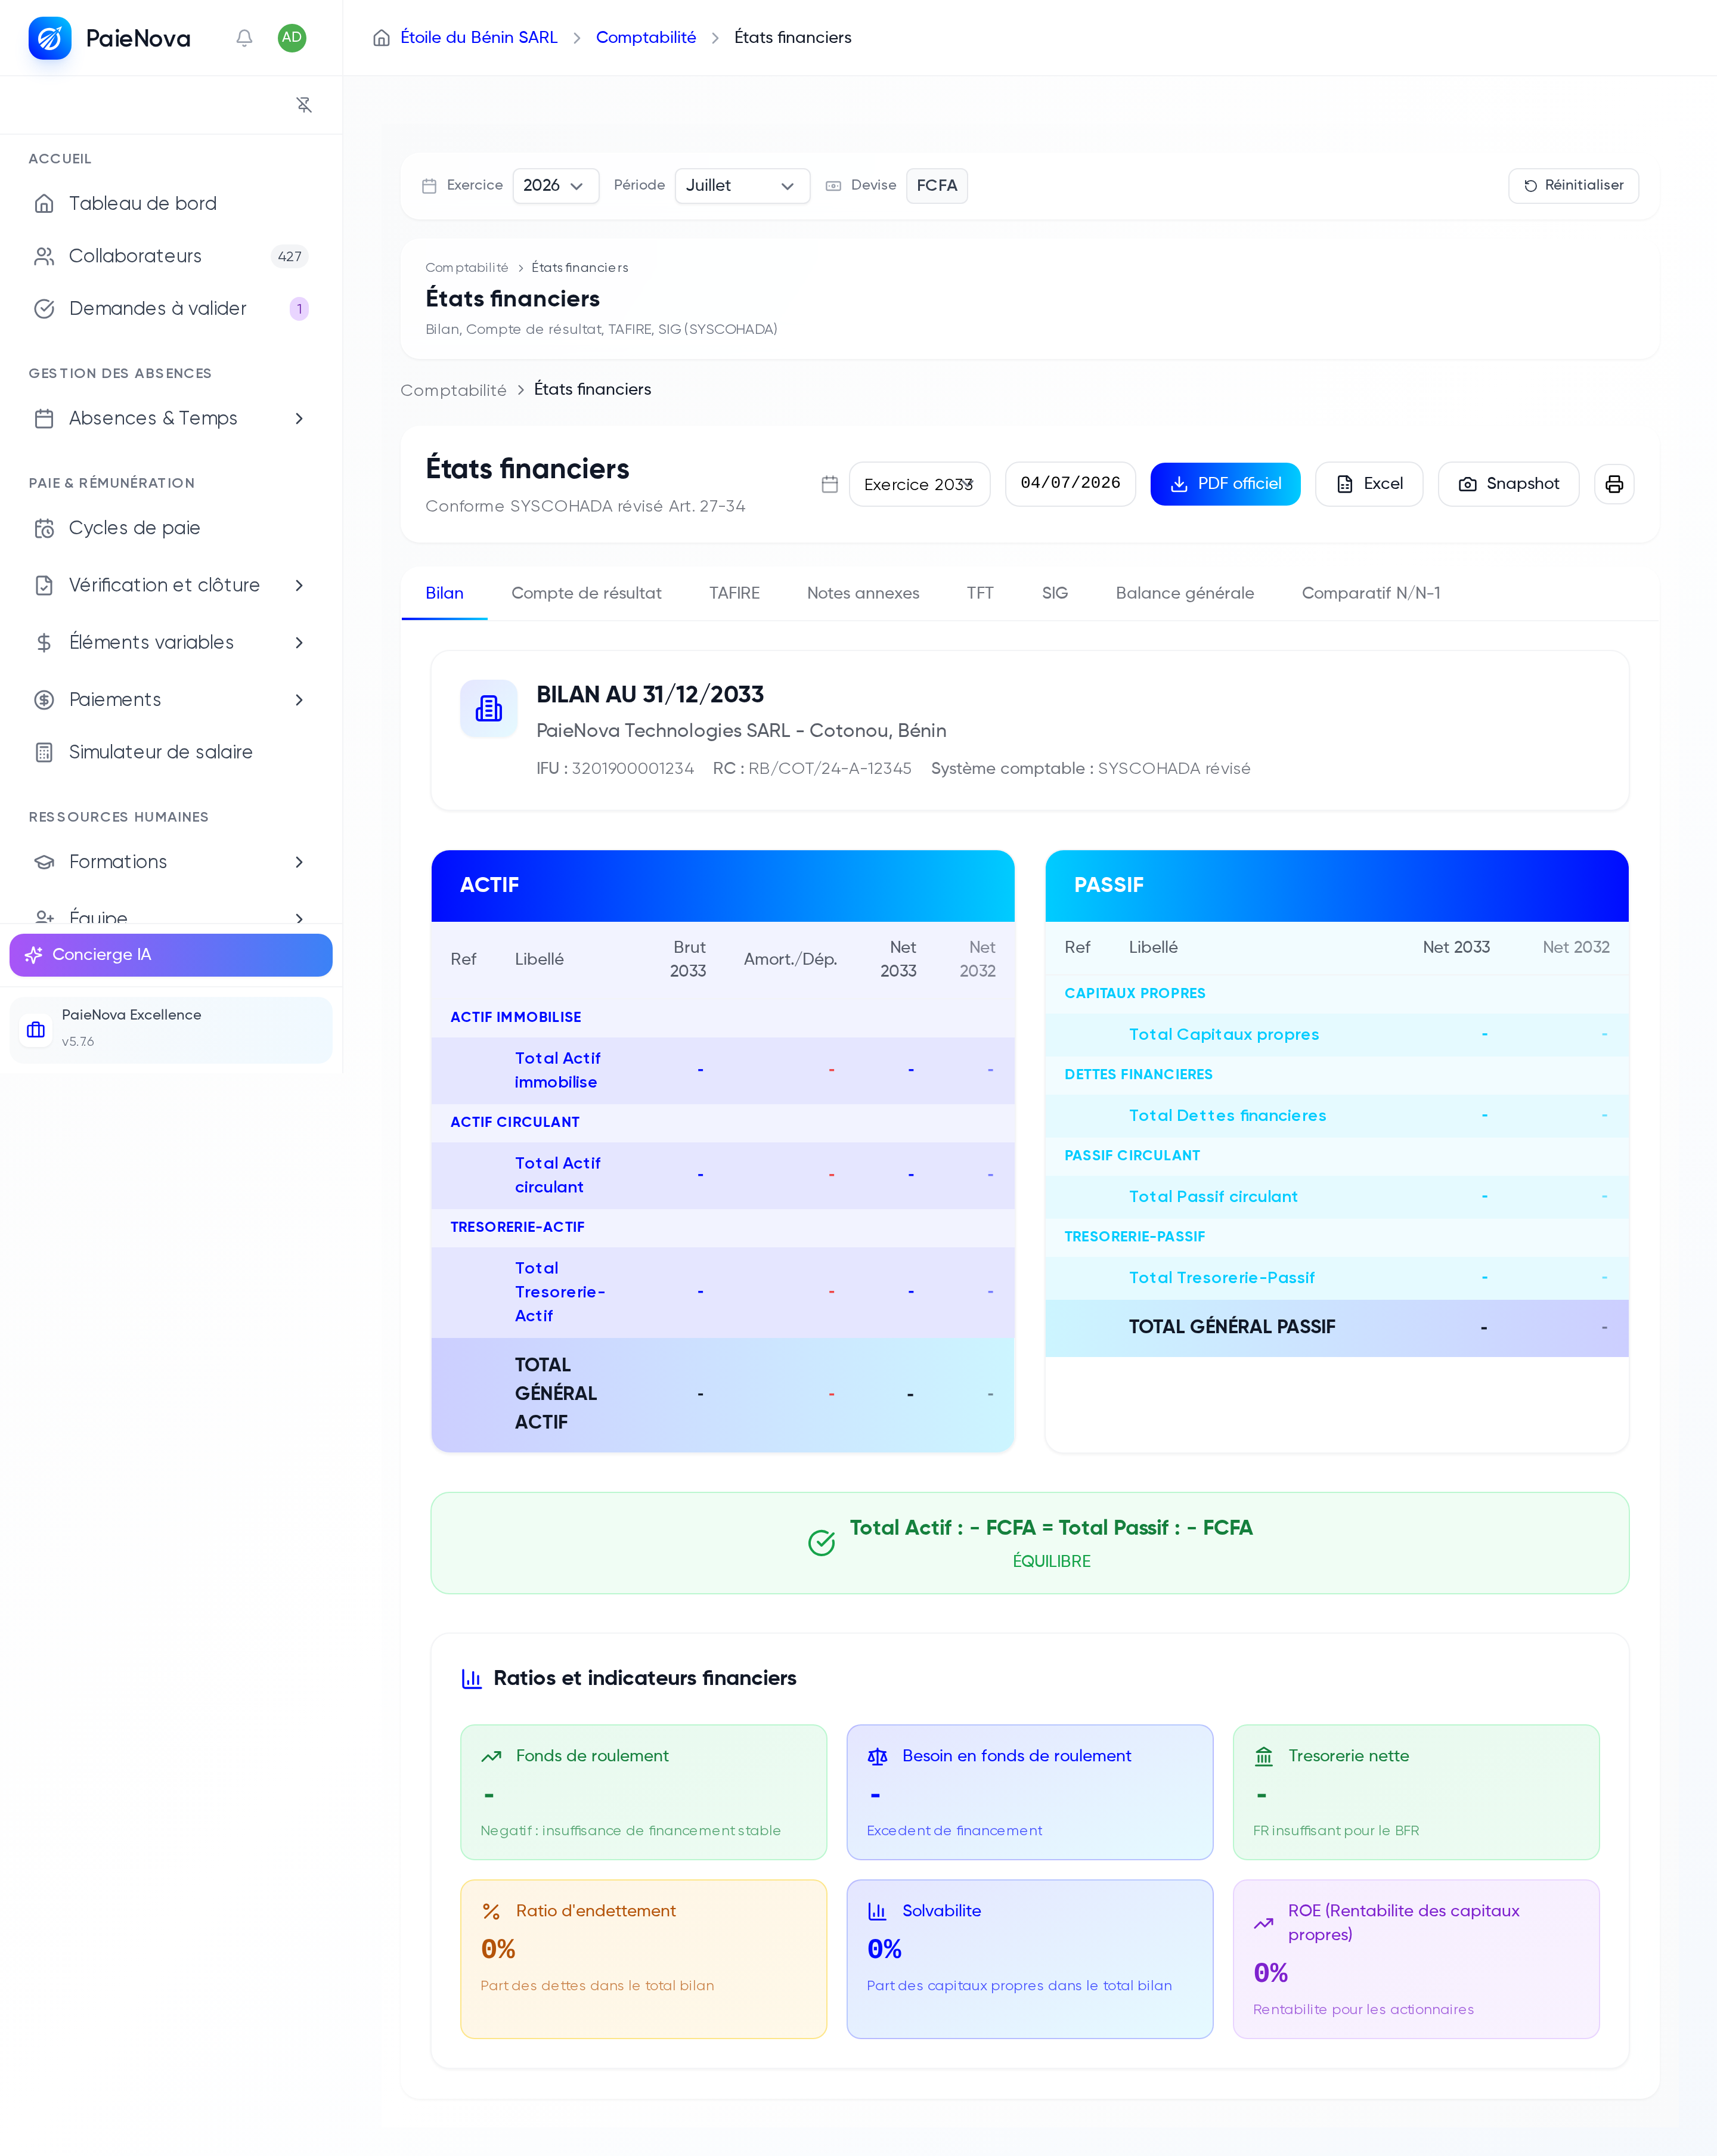Click the print icon button
Viewport: 1717px width, 2156px height.
pyautogui.click(x=1614, y=484)
